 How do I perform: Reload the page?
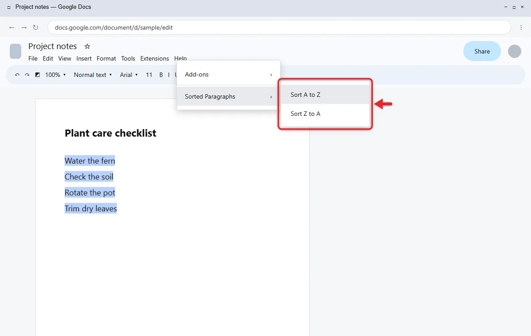[36, 27]
